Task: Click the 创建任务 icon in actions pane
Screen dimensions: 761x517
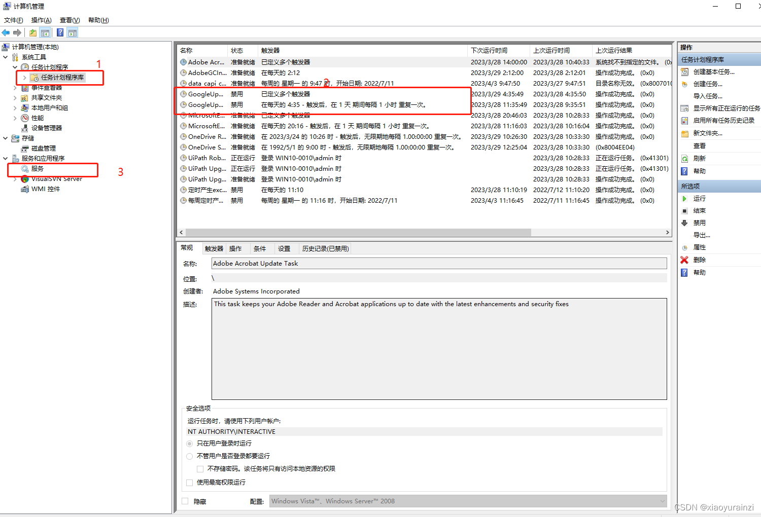Action: tap(684, 84)
